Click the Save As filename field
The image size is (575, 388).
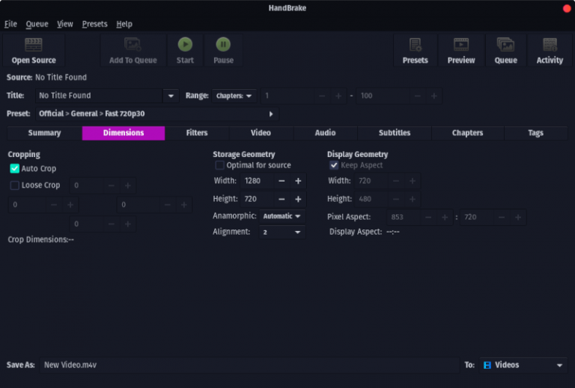[247, 365]
